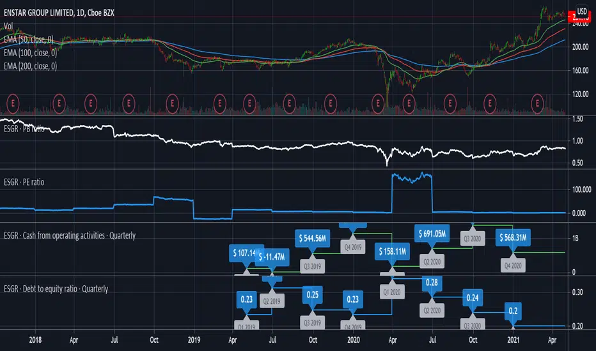596x351 pixels.
Task: Click the earnings marker for February 2018
Action: pos(59,103)
